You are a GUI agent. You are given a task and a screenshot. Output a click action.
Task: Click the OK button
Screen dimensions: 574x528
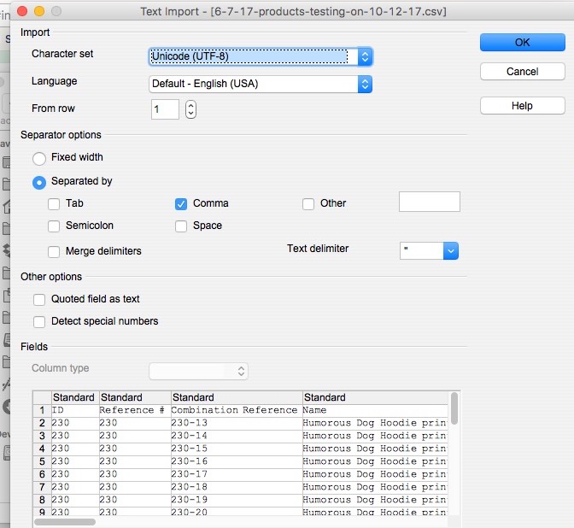(x=523, y=43)
